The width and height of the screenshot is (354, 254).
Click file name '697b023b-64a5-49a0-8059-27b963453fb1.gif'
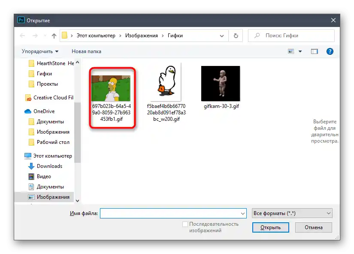[112, 113]
